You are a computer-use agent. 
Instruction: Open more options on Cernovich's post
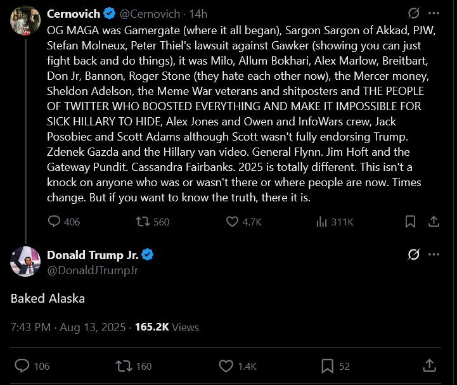coord(434,13)
